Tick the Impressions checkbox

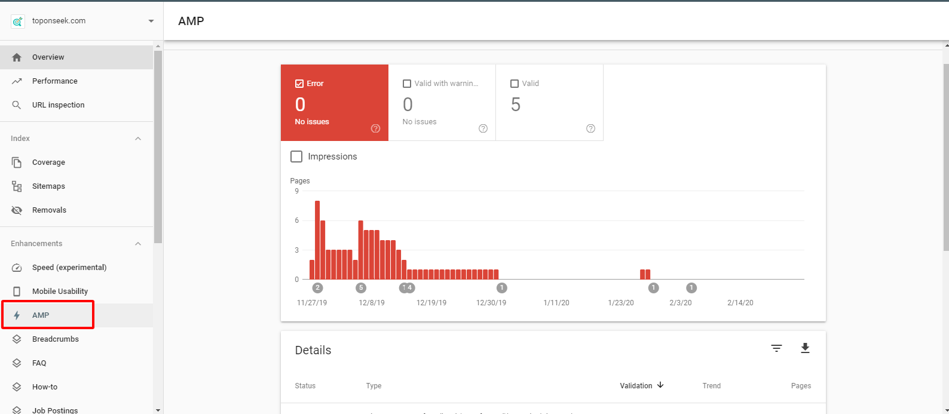[x=296, y=157]
